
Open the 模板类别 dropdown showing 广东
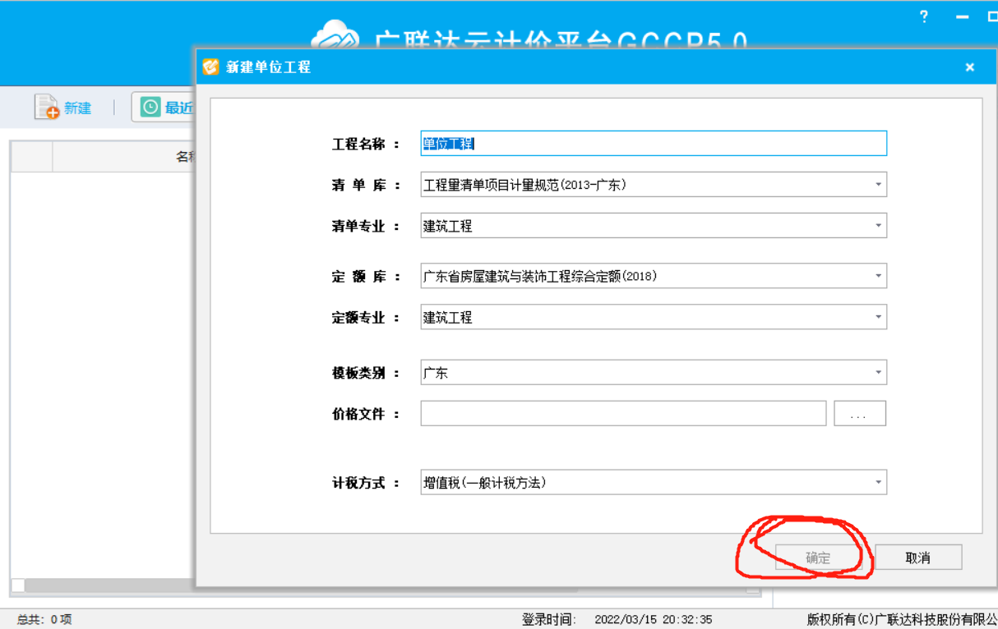pos(654,373)
